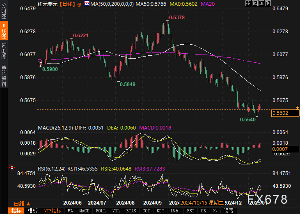Click the MACD:0.0018 magenta value

point(155,127)
